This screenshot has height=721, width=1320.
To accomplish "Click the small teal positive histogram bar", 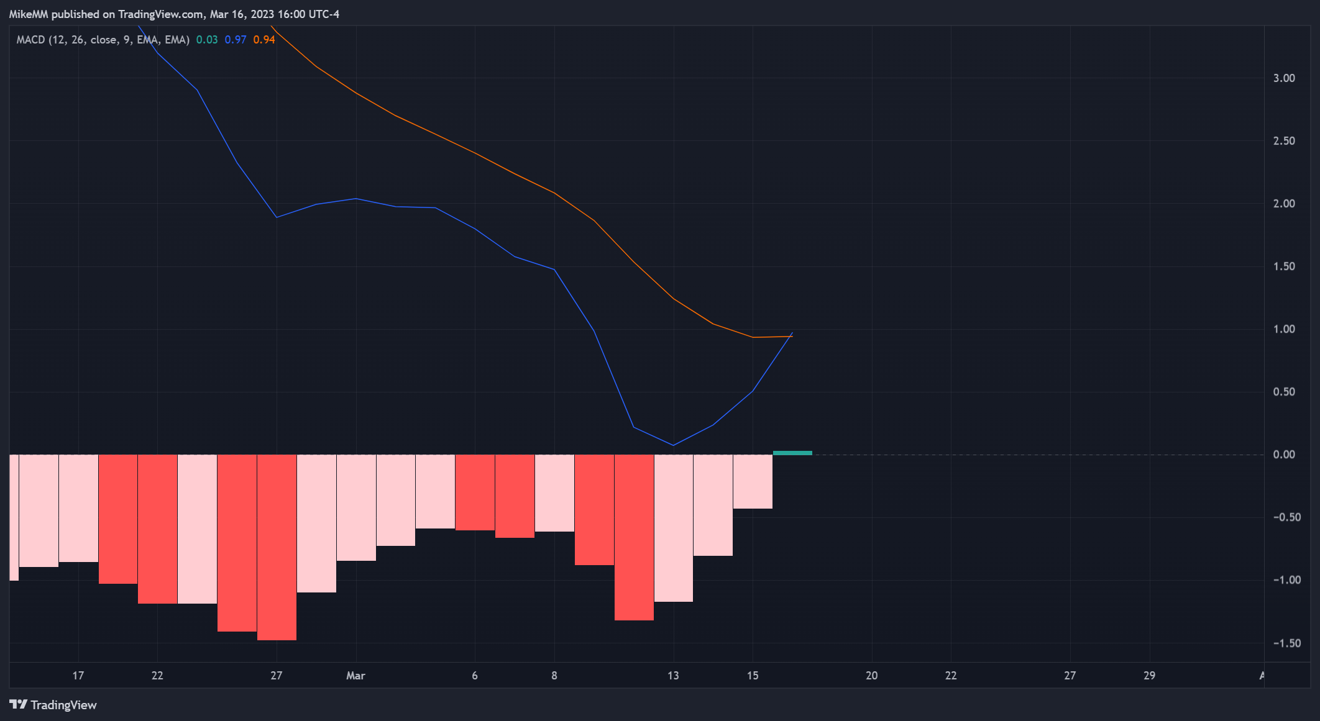I will click(x=792, y=453).
